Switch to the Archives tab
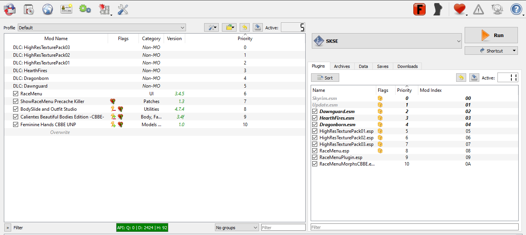Viewport: 526px width, 235px height. click(x=342, y=66)
